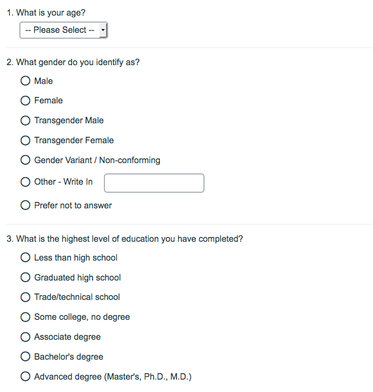
Task: Click the Other write-in text field
Action: coord(154,183)
